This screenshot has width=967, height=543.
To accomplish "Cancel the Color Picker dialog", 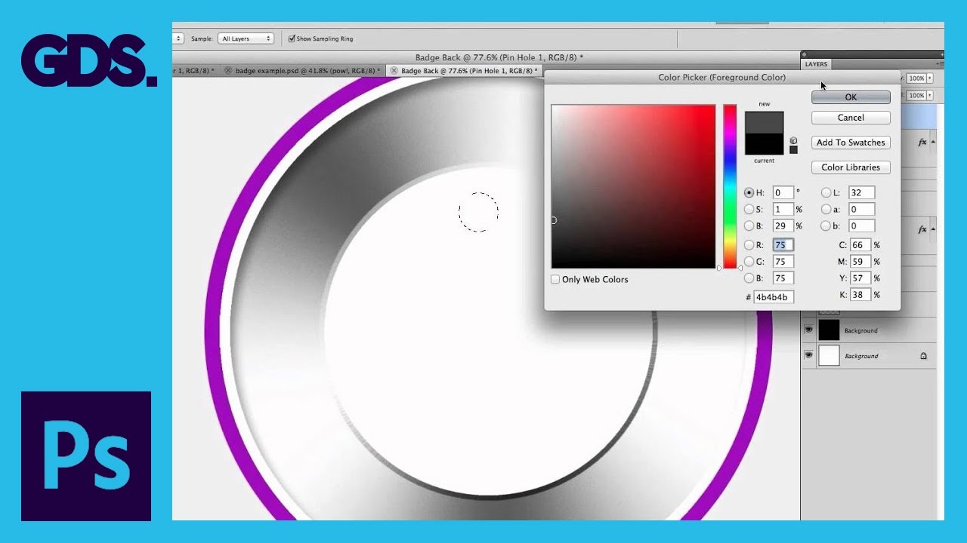I will coord(851,118).
